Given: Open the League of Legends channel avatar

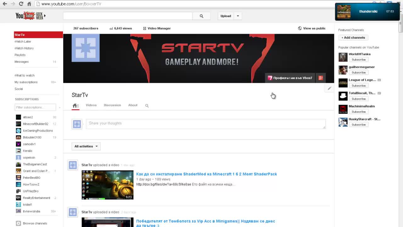Looking at the screenshot, I should click(x=343, y=83).
